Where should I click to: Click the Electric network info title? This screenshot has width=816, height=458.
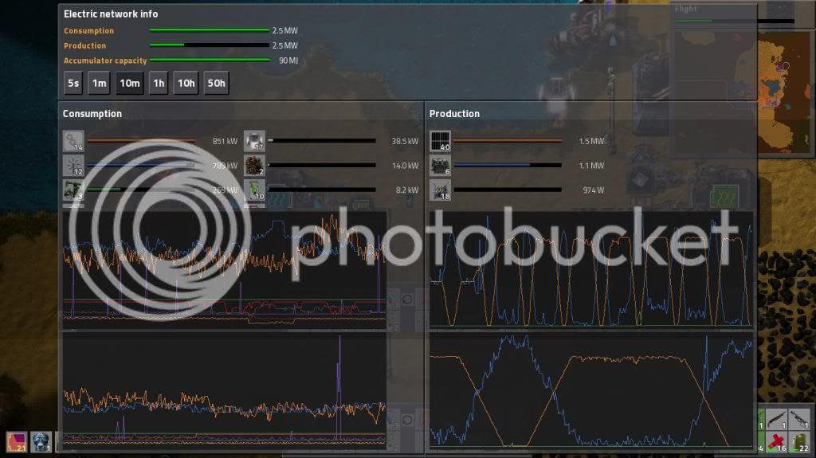tap(111, 14)
